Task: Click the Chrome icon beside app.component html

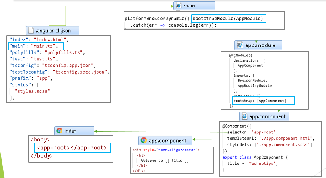Action: pyautogui.click(x=144, y=141)
